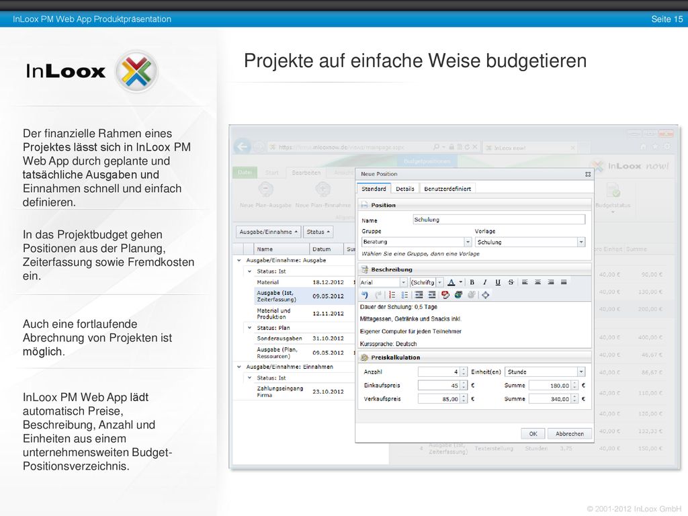This screenshot has height=516, width=688.
Task: Undo last edit in description editor
Action: coord(365,295)
